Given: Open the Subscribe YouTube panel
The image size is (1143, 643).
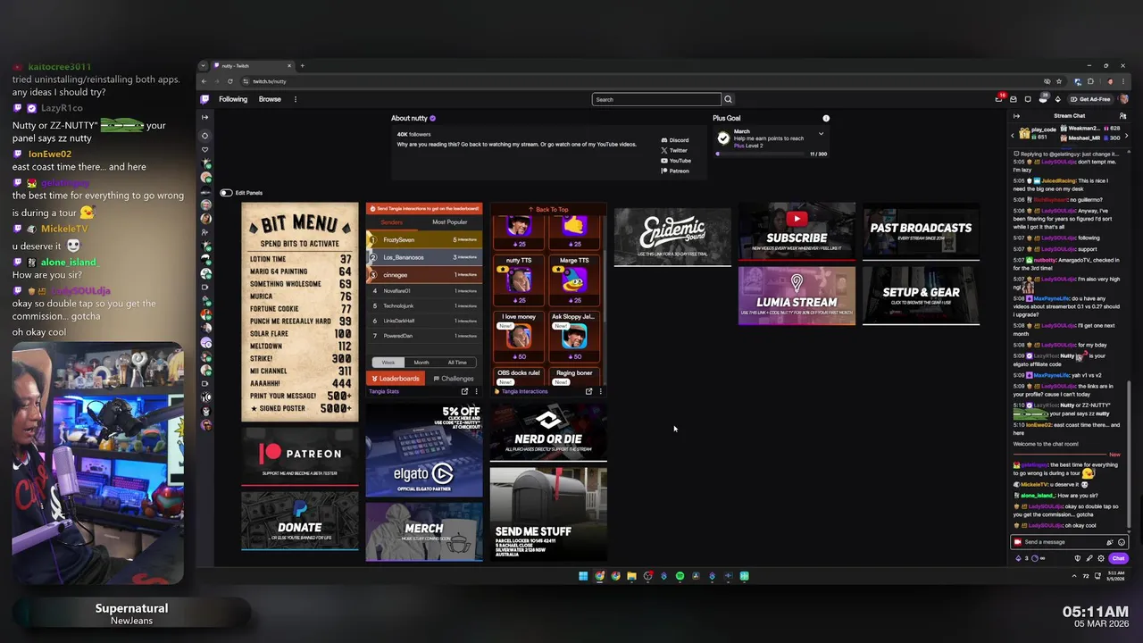Looking at the screenshot, I should pyautogui.click(x=797, y=232).
